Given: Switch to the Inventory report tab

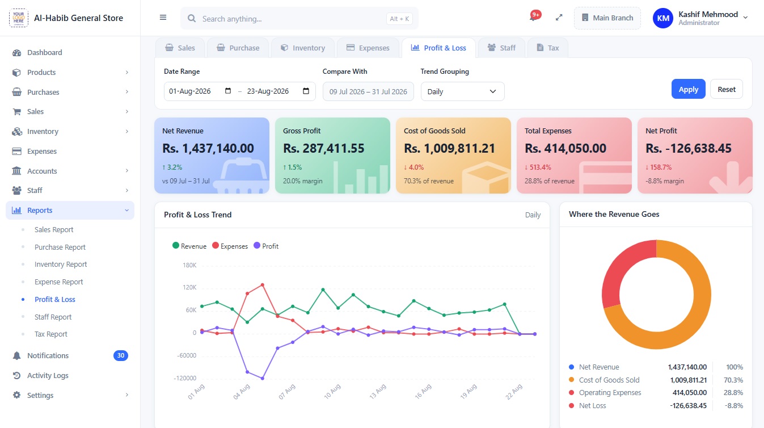Looking at the screenshot, I should pos(303,48).
